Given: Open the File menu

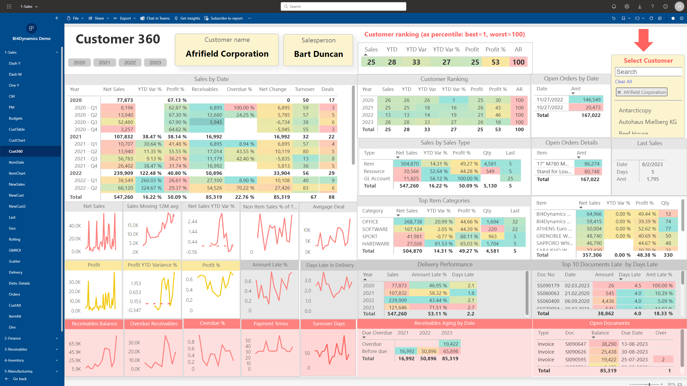Looking at the screenshot, I should point(76,18).
